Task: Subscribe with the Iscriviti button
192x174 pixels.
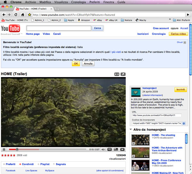Action: (180, 90)
